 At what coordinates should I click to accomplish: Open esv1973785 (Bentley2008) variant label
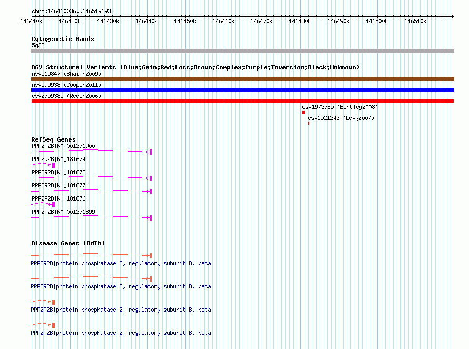pyautogui.click(x=340, y=107)
